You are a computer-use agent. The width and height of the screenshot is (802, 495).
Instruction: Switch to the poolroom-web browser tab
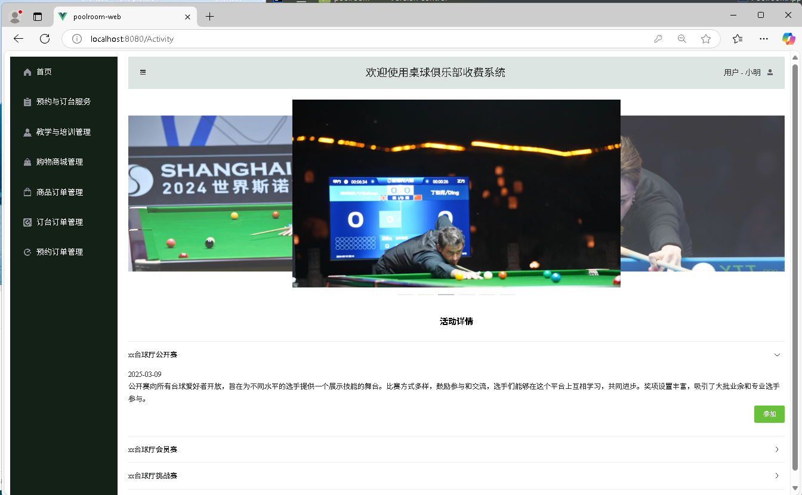[125, 17]
